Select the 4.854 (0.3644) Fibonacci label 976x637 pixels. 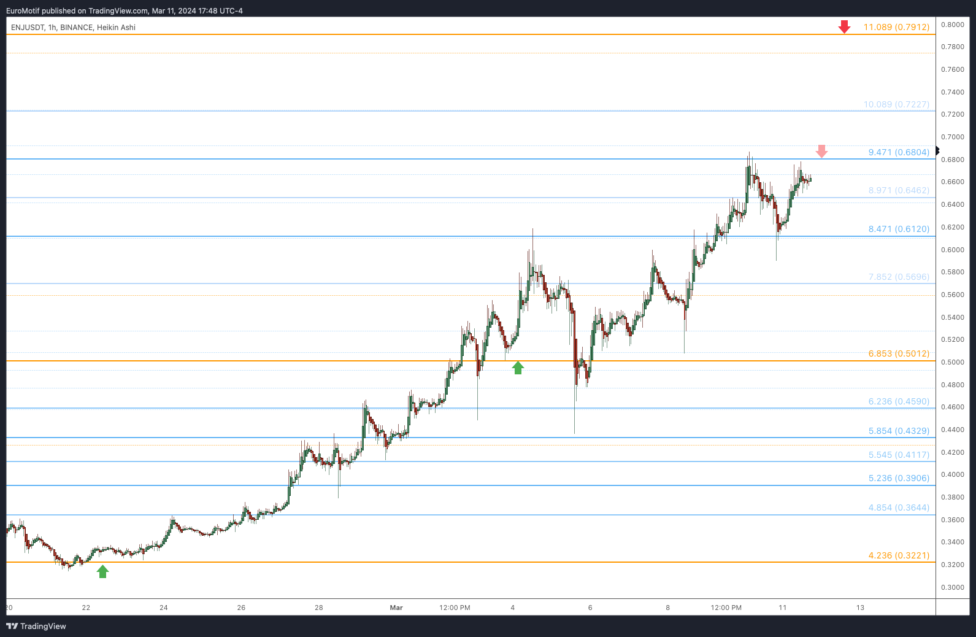point(899,508)
